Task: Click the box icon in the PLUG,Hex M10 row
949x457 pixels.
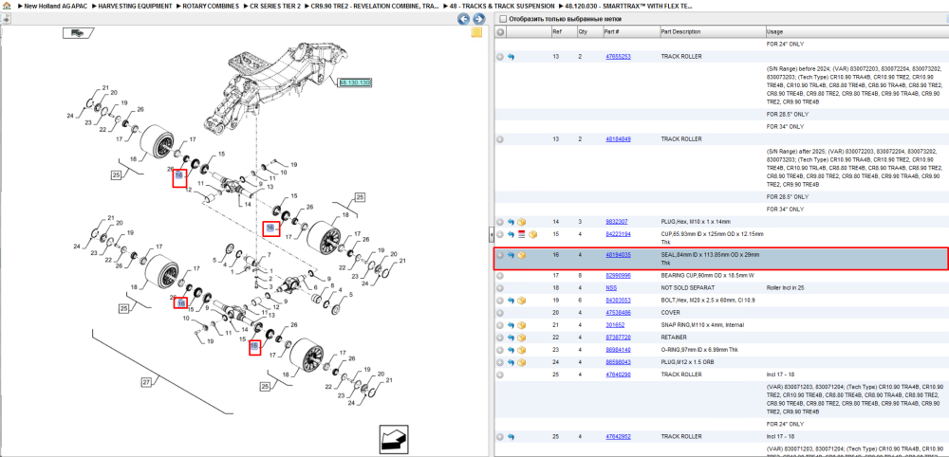Action: click(x=521, y=222)
